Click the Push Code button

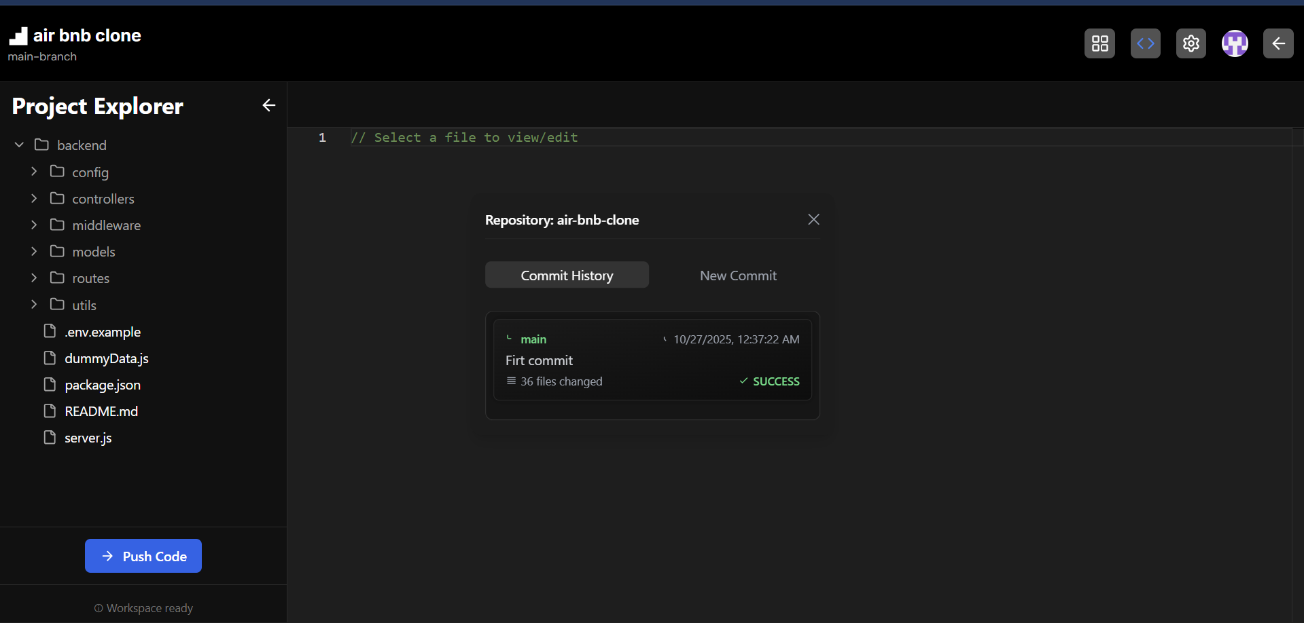coord(143,556)
